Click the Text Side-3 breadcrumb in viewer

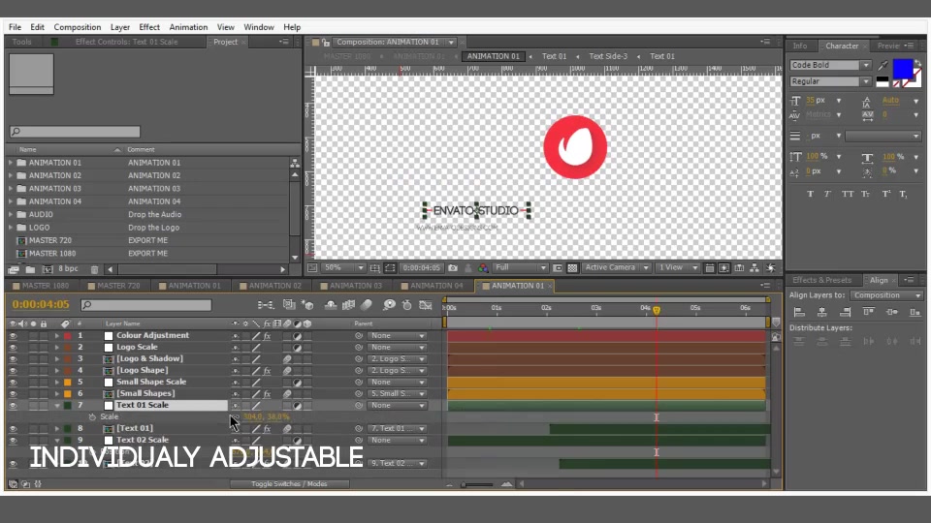point(608,56)
